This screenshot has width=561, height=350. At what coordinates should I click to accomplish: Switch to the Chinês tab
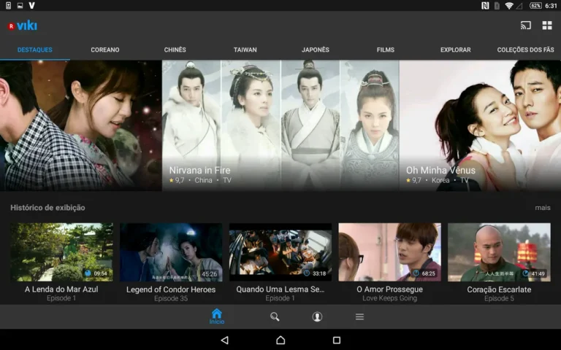pyautogui.click(x=175, y=50)
